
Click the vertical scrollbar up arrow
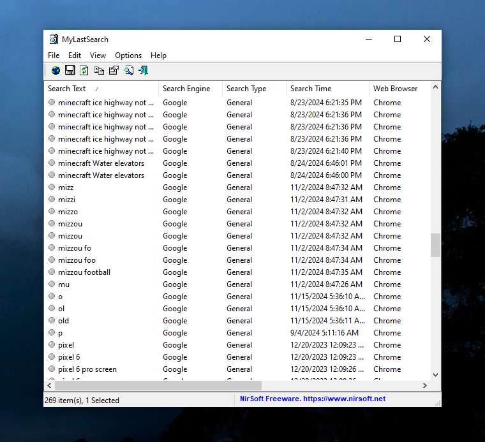click(x=435, y=87)
